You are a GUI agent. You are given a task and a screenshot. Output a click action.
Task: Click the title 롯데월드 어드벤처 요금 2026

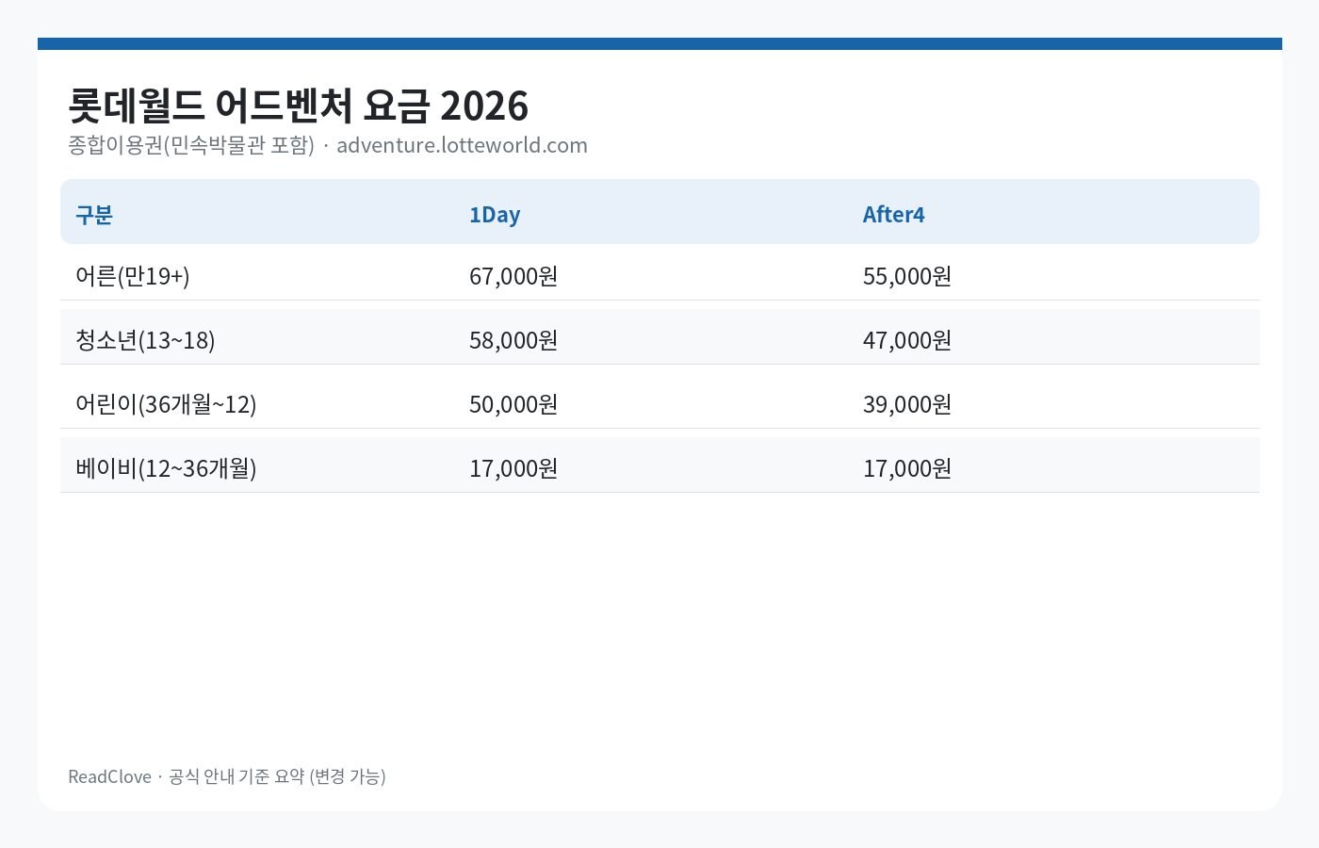click(x=298, y=106)
